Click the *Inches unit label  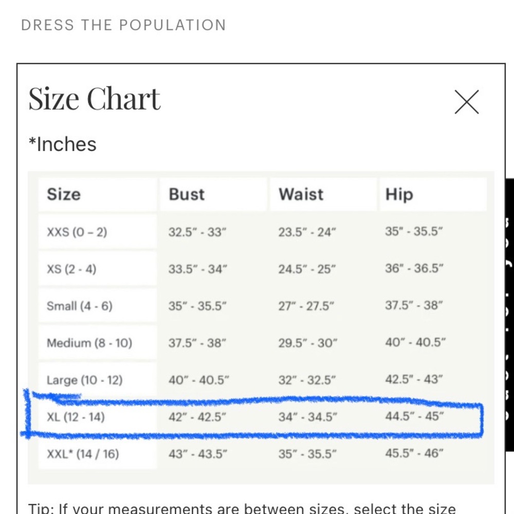pos(63,144)
